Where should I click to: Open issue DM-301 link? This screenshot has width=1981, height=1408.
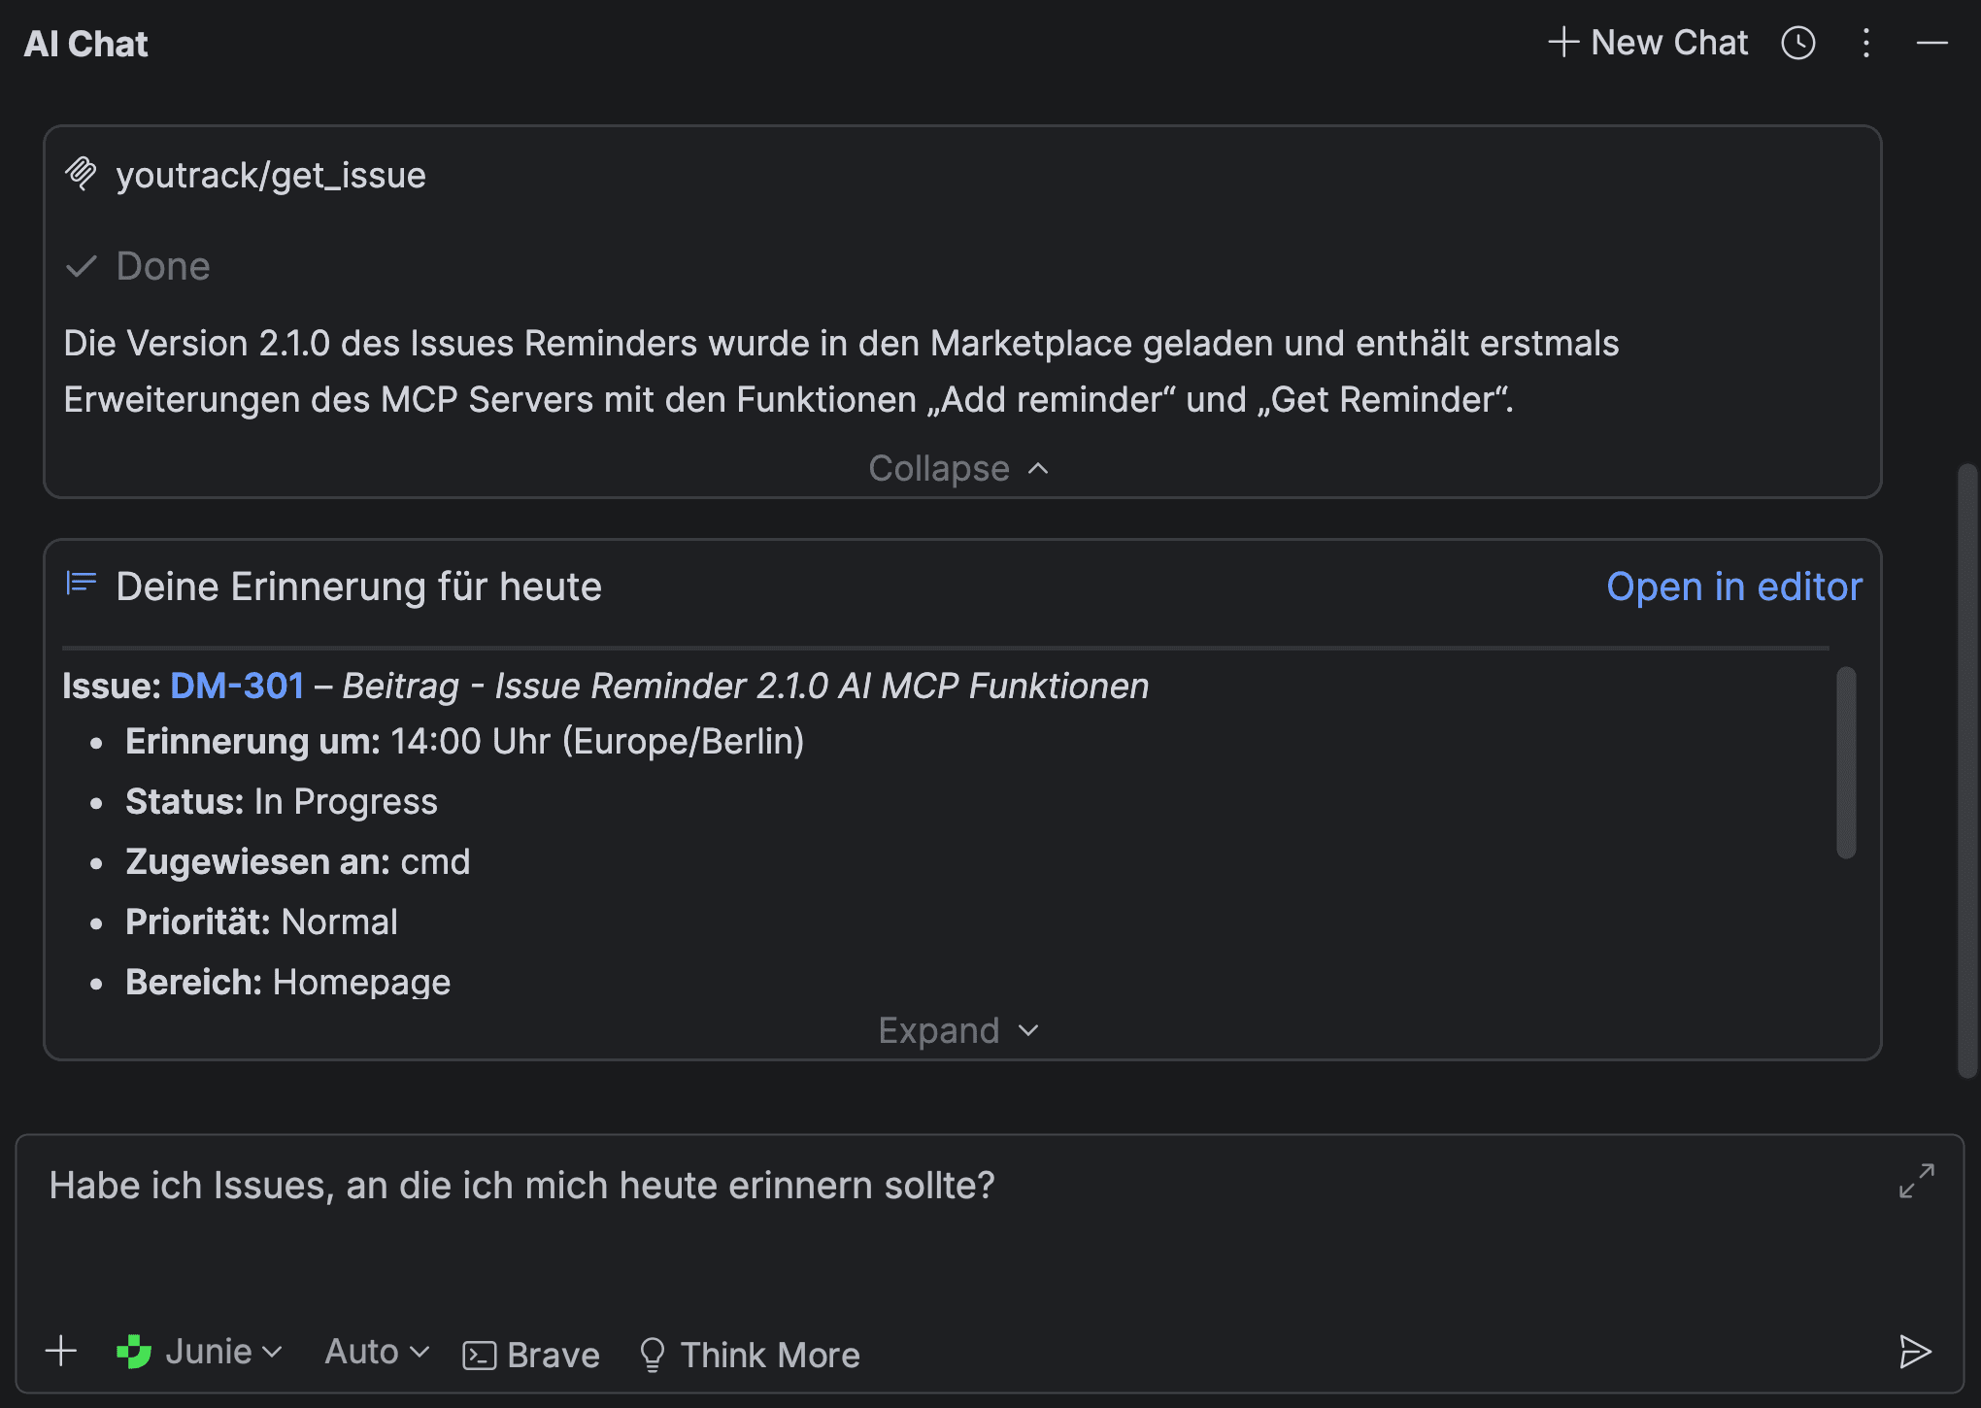tap(236, 686)
